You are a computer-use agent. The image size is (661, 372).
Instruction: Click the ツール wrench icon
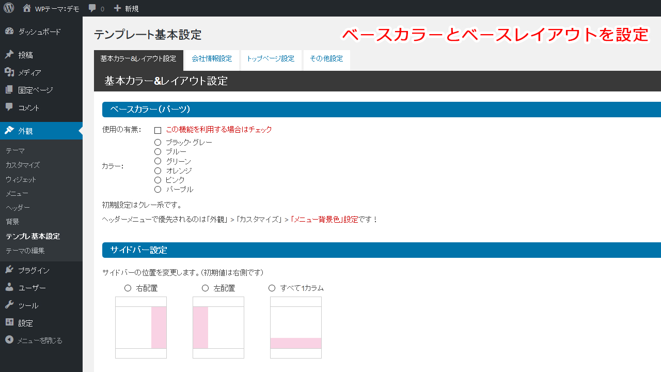(9, 305)
